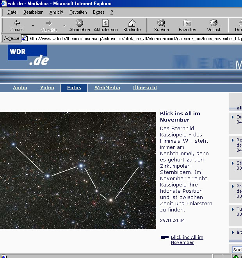Screen dimensions: 242x258
Task: Switch to the Audio tab
Action: 20,88
